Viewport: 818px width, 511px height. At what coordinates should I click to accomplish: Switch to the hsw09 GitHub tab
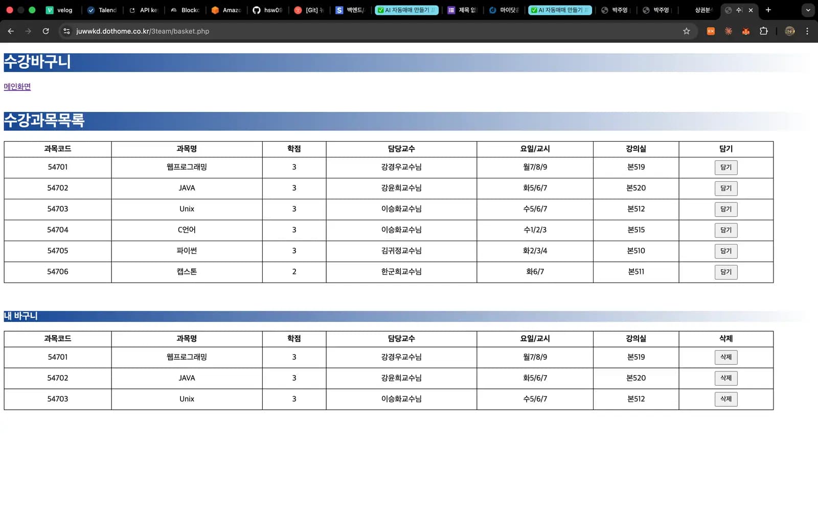pyautogui.click(x=267, y=10)
